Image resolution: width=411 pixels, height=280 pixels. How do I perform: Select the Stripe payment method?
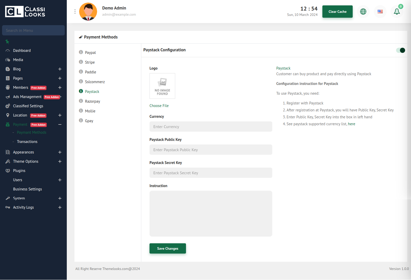coord(90,62)
